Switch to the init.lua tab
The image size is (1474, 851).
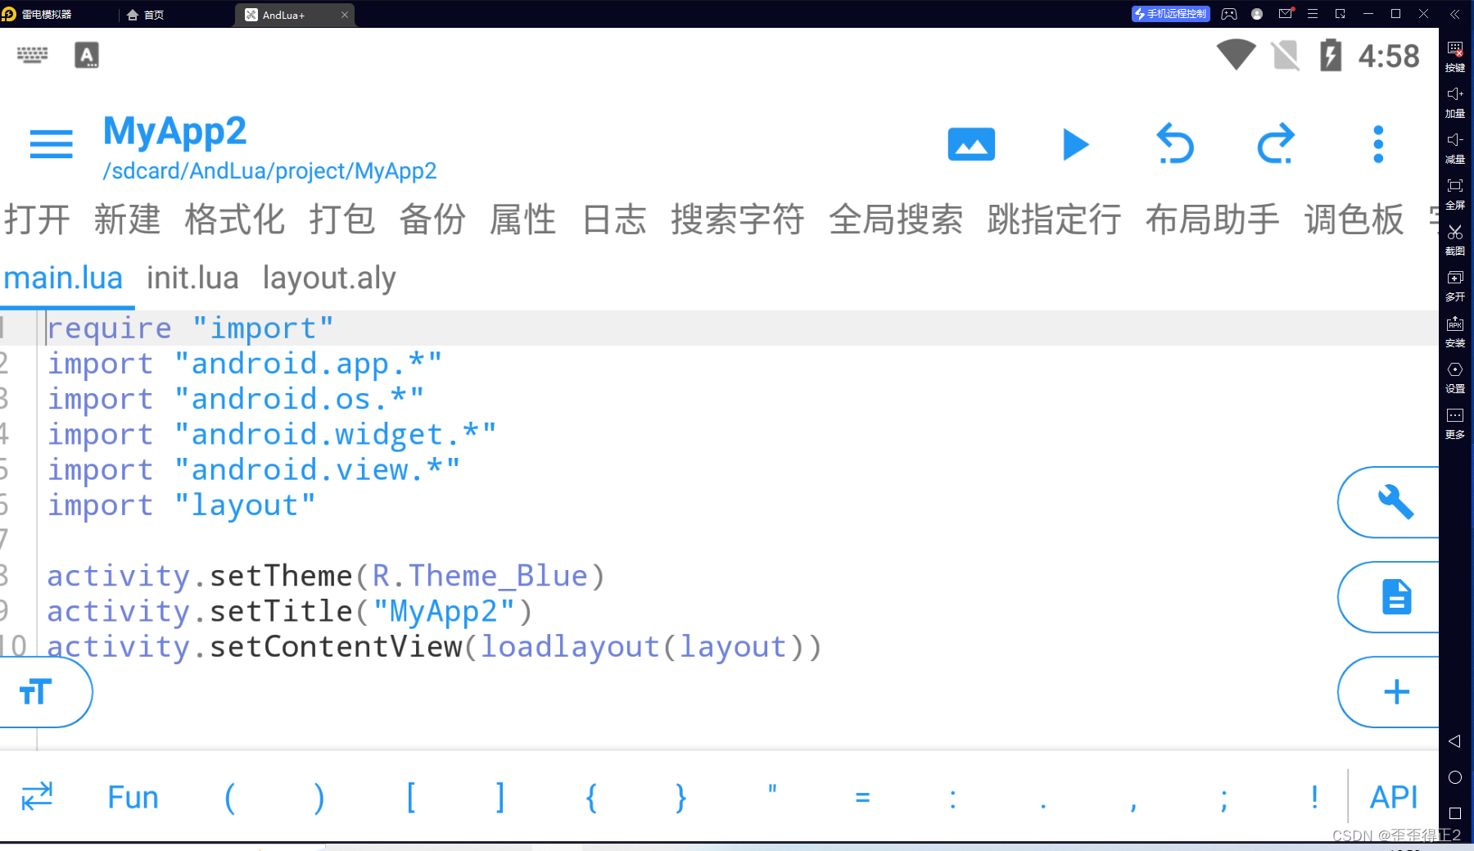[192, 278]
